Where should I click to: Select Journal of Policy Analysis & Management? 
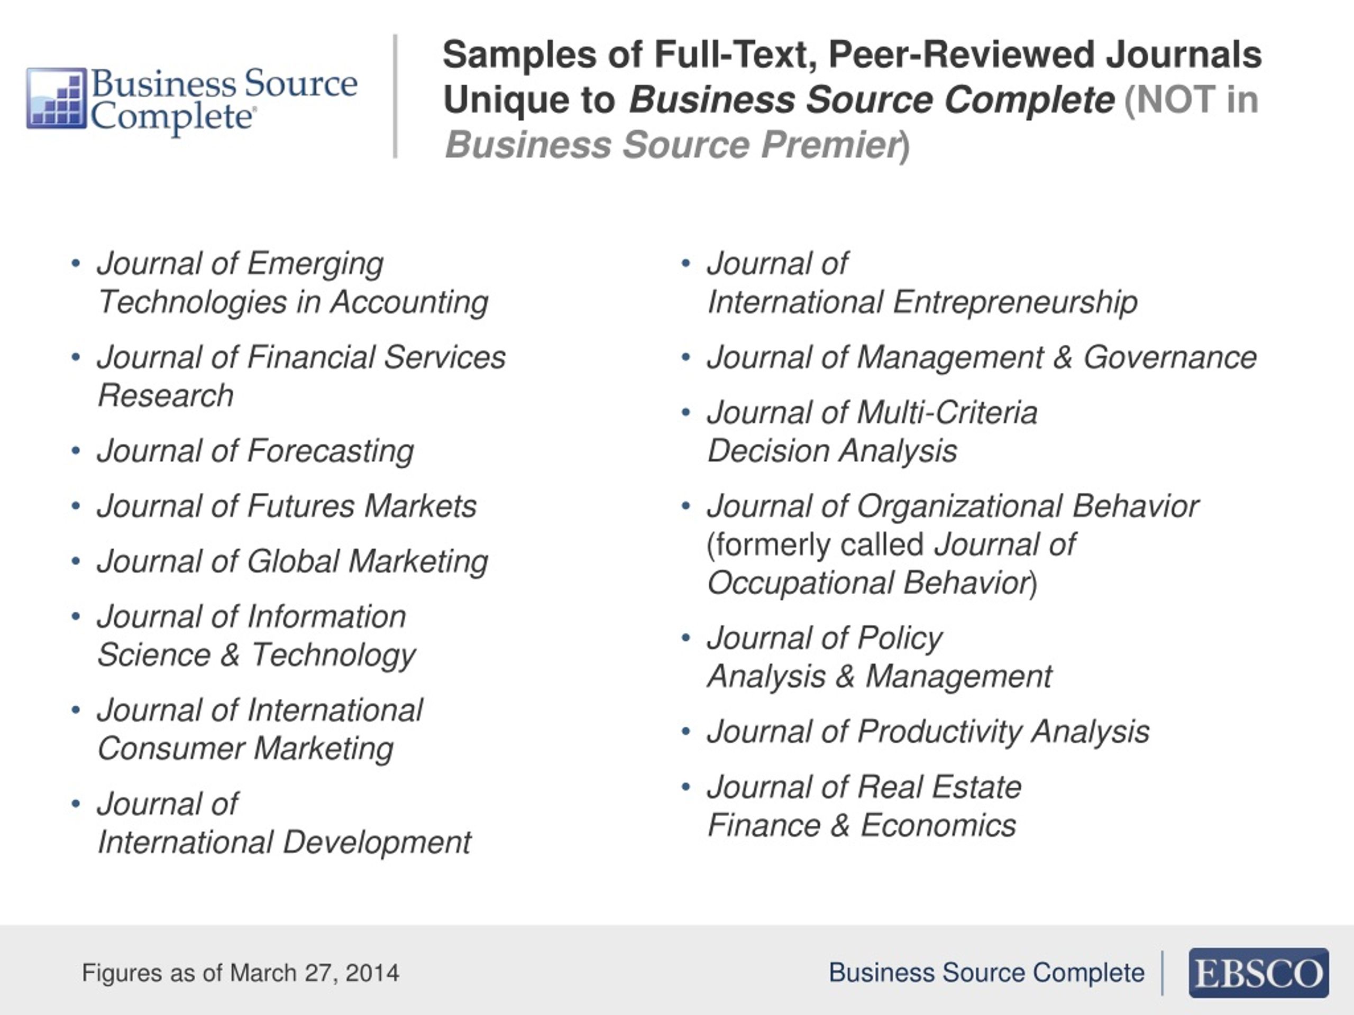879,657
